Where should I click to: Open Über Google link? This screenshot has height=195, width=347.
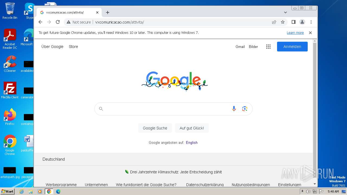52,47
